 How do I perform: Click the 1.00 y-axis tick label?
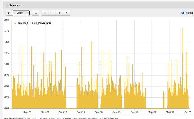coord(7,64)
